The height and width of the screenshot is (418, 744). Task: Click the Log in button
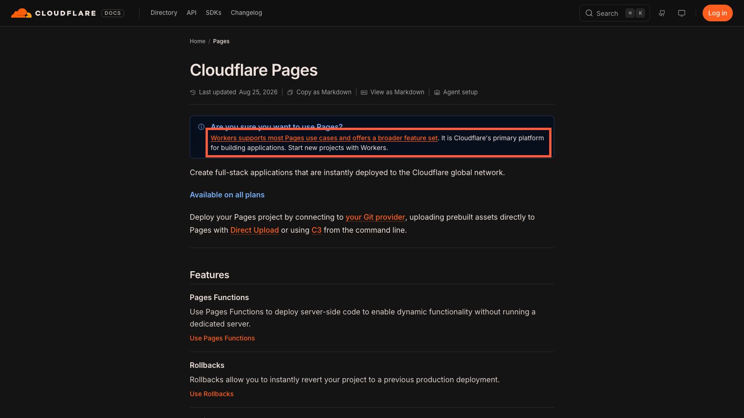[717, 13]
